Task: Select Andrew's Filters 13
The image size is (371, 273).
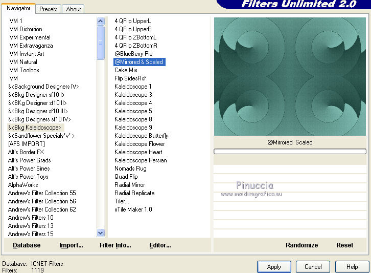Action: 31,225
